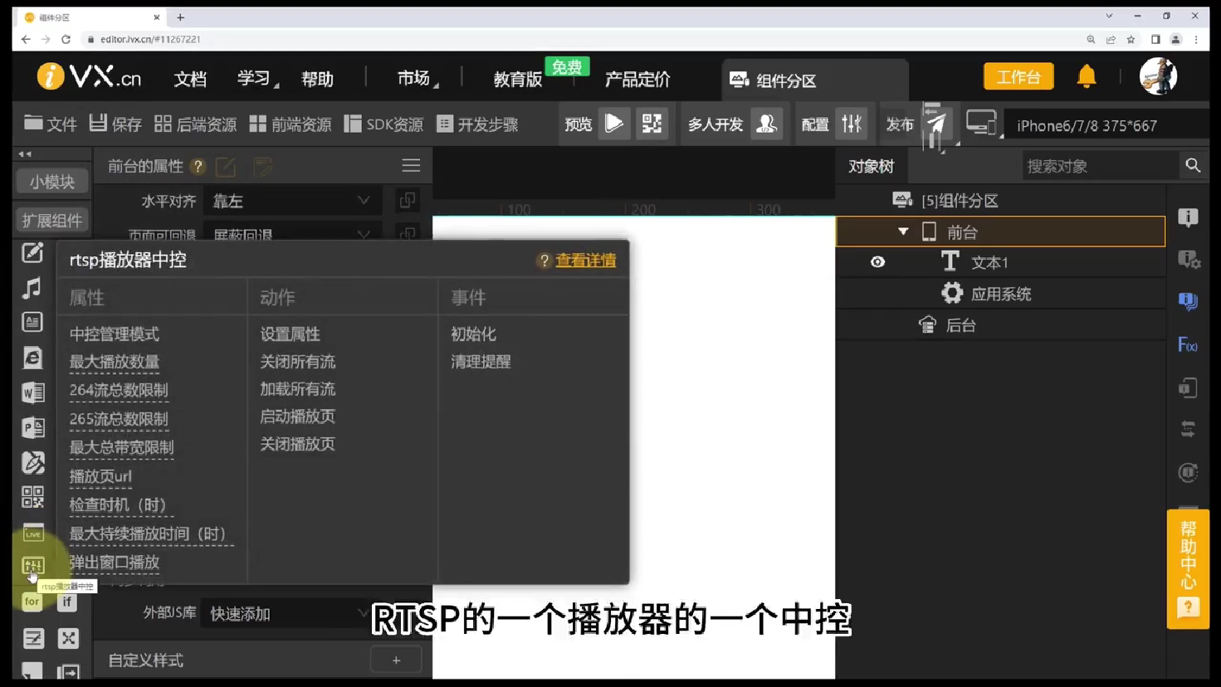This screenshot has width=1221, height=687.
Task: Open SDK资源 in toolbar
Action: coord(383,124)
